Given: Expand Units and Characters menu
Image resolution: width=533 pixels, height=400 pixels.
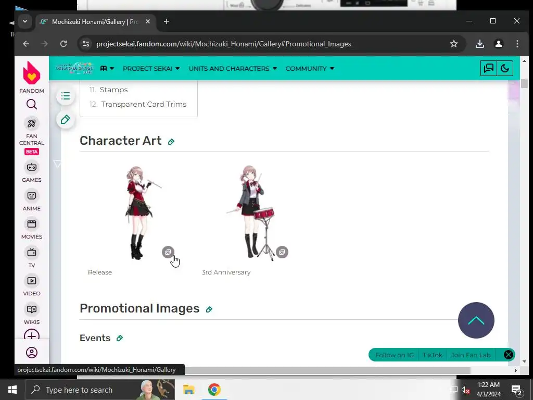Looking at the screenshot, I should coord(233,69).
